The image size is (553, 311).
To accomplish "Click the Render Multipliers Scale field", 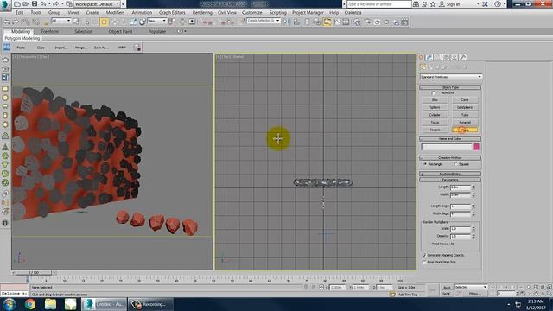I will [461, 229].
